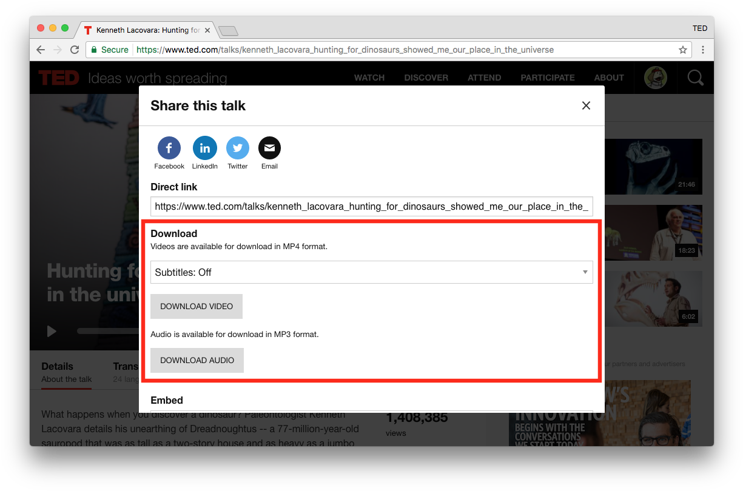
Task: Open the Watch menu in TED navigation
Action: [x=369, y=78]
